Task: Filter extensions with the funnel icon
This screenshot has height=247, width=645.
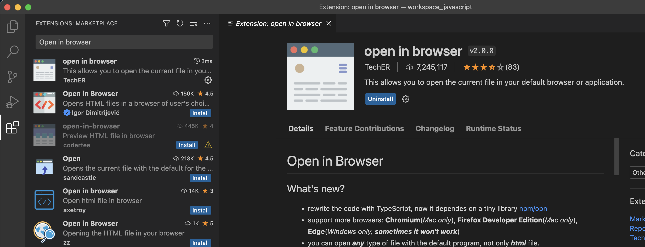Action: point(166,23)
